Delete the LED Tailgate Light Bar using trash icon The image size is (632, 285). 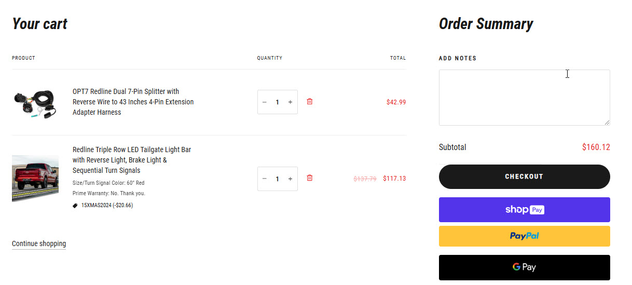(310, 178)
